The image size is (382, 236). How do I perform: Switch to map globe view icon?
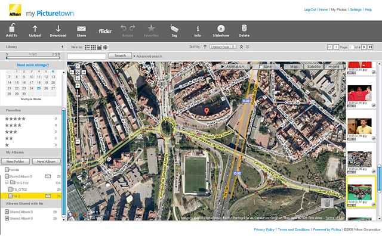pos(105,47)
